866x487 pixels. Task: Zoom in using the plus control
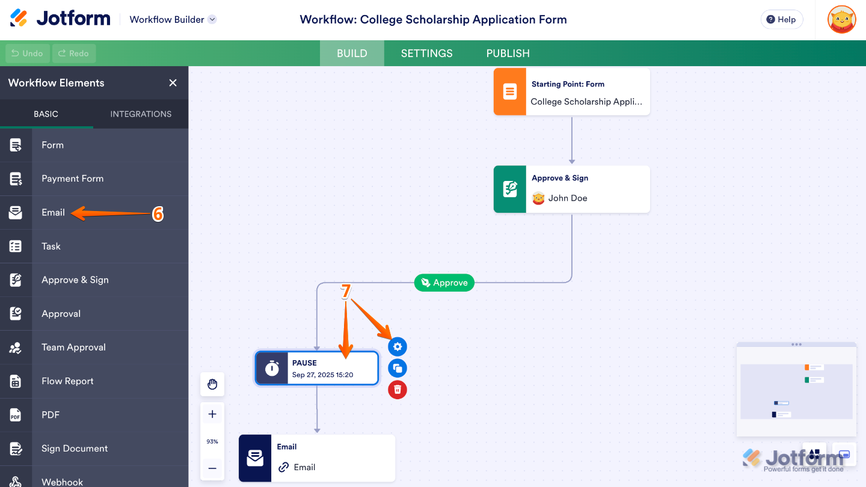click(x=212, y=414)
